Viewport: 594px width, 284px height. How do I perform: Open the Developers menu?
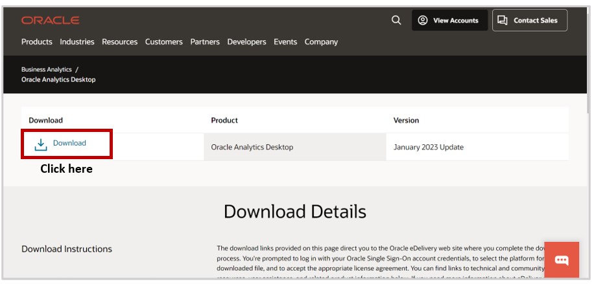click(x=246, y=42)
